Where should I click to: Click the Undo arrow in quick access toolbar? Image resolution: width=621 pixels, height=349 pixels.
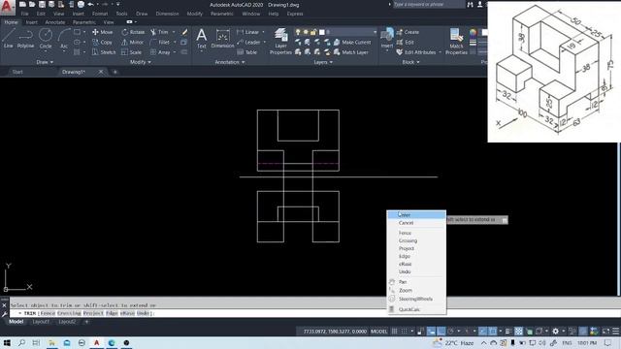pyautogui.click(x=90, y=4)
